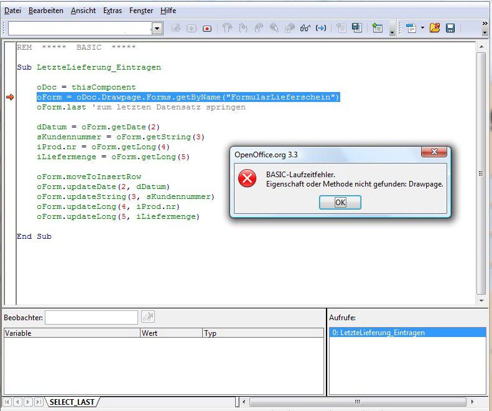Select call stack entry 0: LetzteLieferung_Eintragen
The width and height of the screenshot is (492, 411).
(407, 333)
